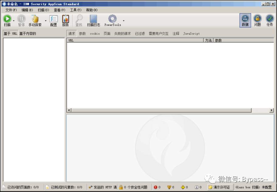Viewport: 277px width, 192px height.
Task: Switch to the 需要用户交互 tab
Action: pyautogui.click(x=159, y=33)
